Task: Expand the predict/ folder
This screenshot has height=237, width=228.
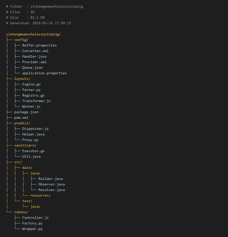Action: (x=22, y=123)
